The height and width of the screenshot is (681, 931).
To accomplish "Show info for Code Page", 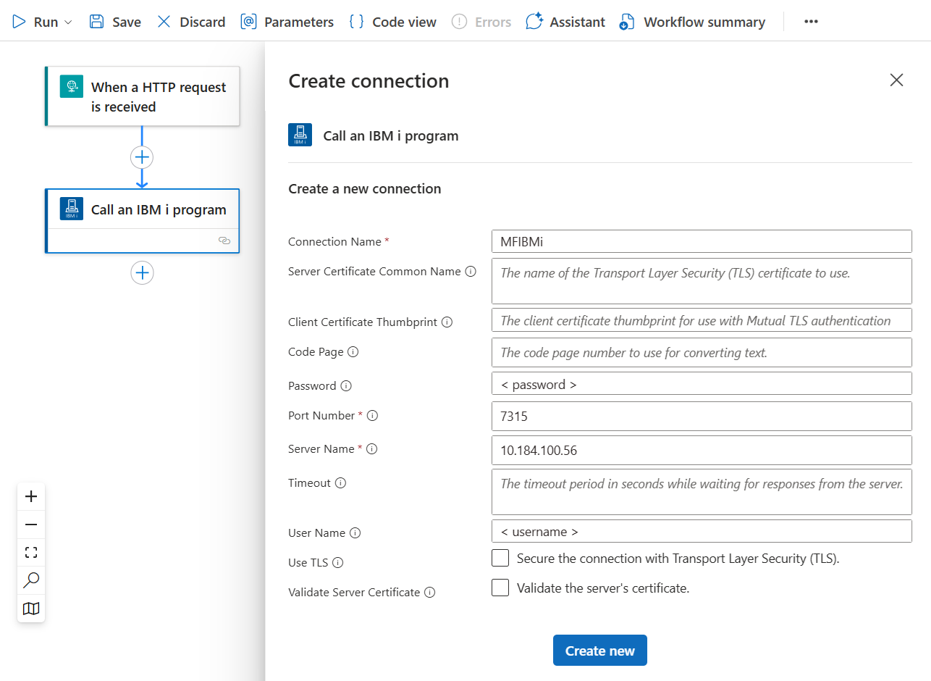I will pyautogui.click(x=353, y=352).
